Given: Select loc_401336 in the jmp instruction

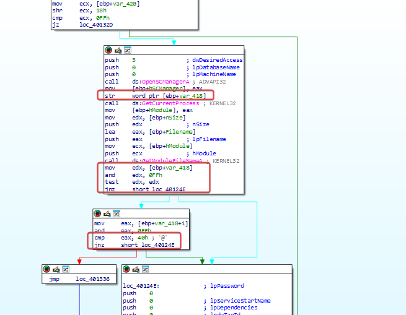Looking at the screenshot, I should (92, 279).
